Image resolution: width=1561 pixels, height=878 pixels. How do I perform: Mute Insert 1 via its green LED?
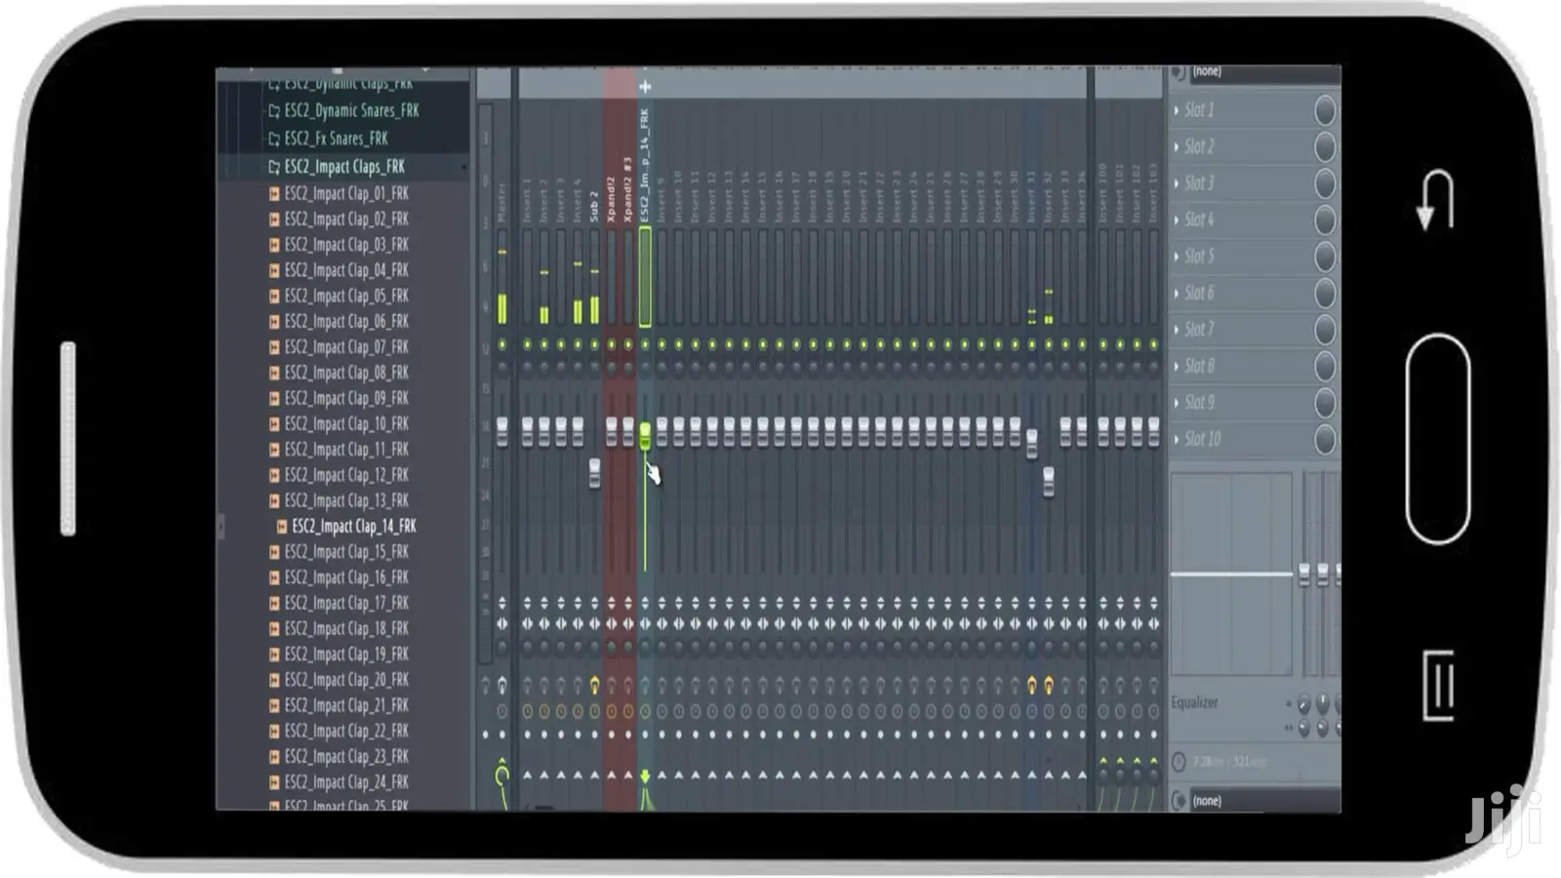click(528, 344)
